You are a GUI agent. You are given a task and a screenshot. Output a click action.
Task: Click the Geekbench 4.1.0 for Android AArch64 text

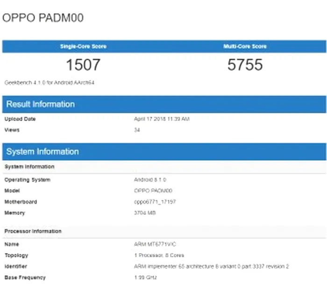coord(50,83)
